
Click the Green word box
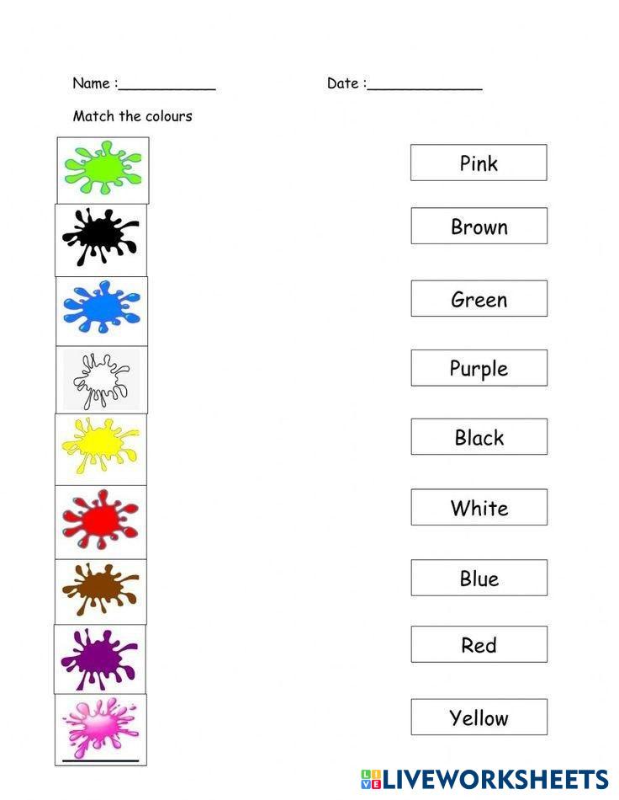(479, 299)
